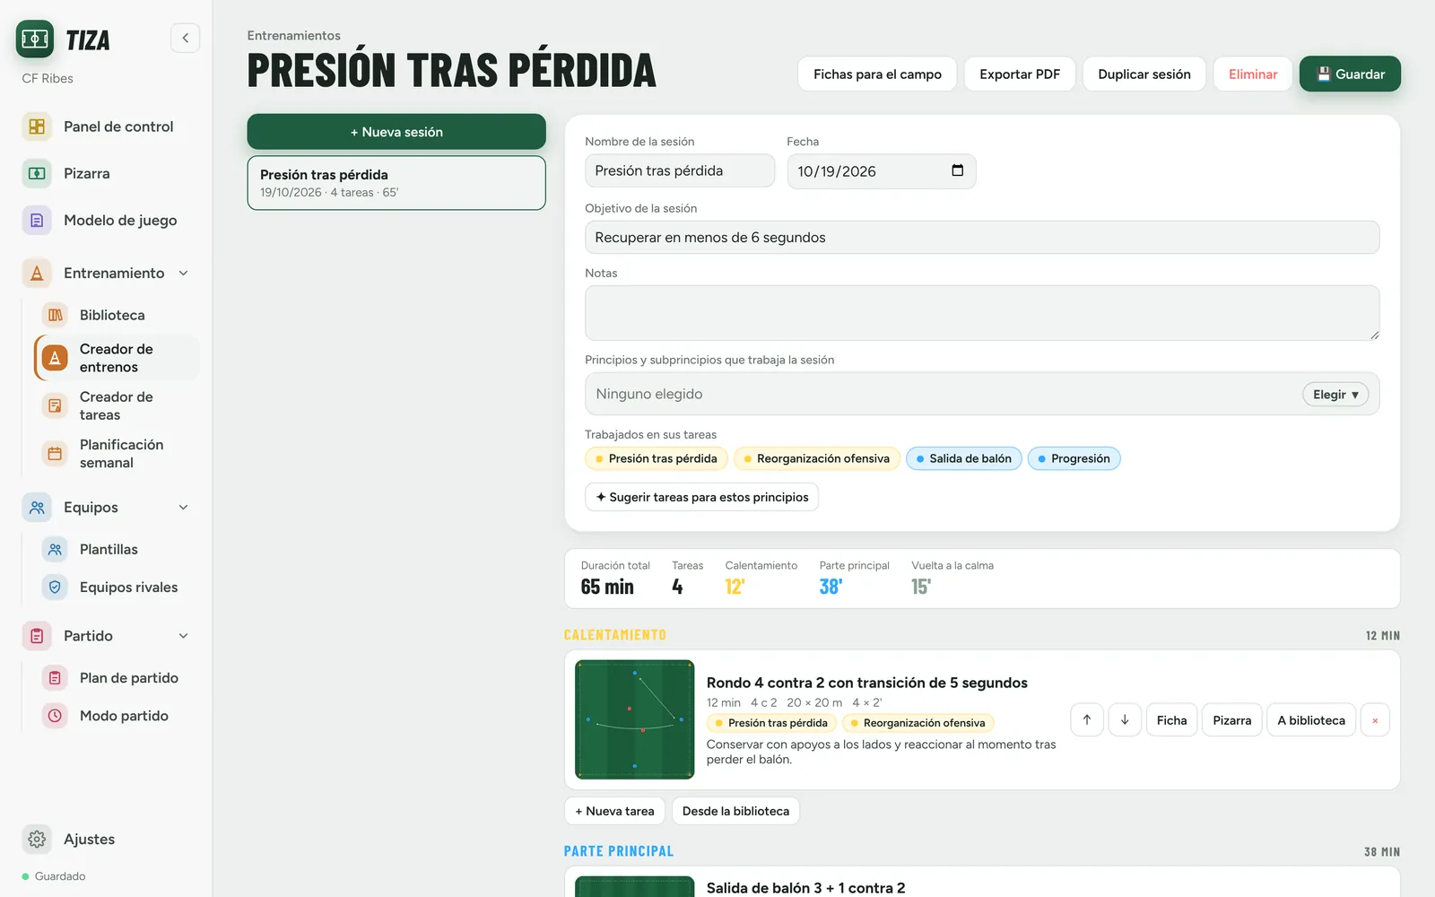Open the Modo partido clock icon
This screenshot has height=897, width=1435.
(x=55, y=716)
